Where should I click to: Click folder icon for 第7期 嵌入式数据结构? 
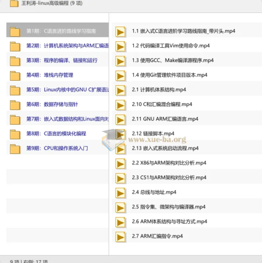point(15,119)
